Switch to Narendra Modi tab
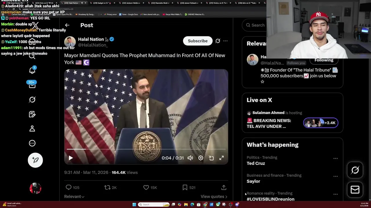Screen dimensions: 371x208 pos(160,3)
